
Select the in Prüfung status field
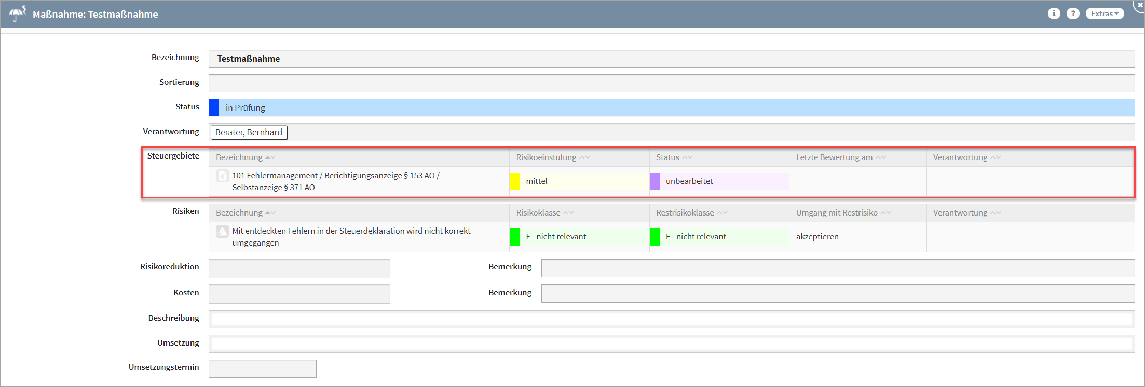click(x=675, y=108)
